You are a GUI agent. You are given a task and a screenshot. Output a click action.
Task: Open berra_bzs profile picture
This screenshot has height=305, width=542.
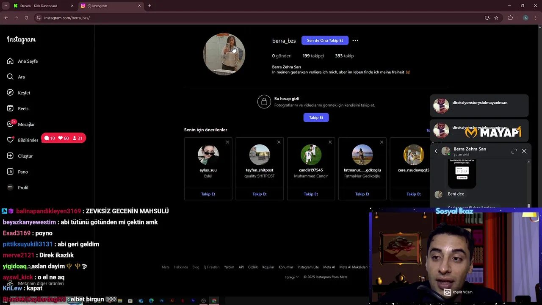[224, 54]
